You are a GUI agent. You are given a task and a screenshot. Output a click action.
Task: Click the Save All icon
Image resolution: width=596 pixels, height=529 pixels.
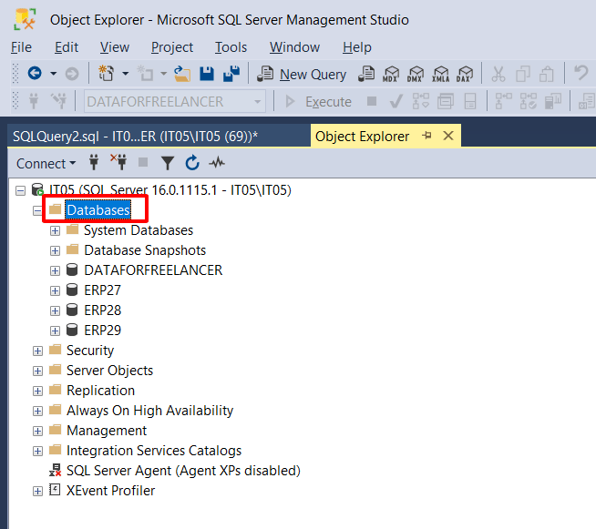231,73
